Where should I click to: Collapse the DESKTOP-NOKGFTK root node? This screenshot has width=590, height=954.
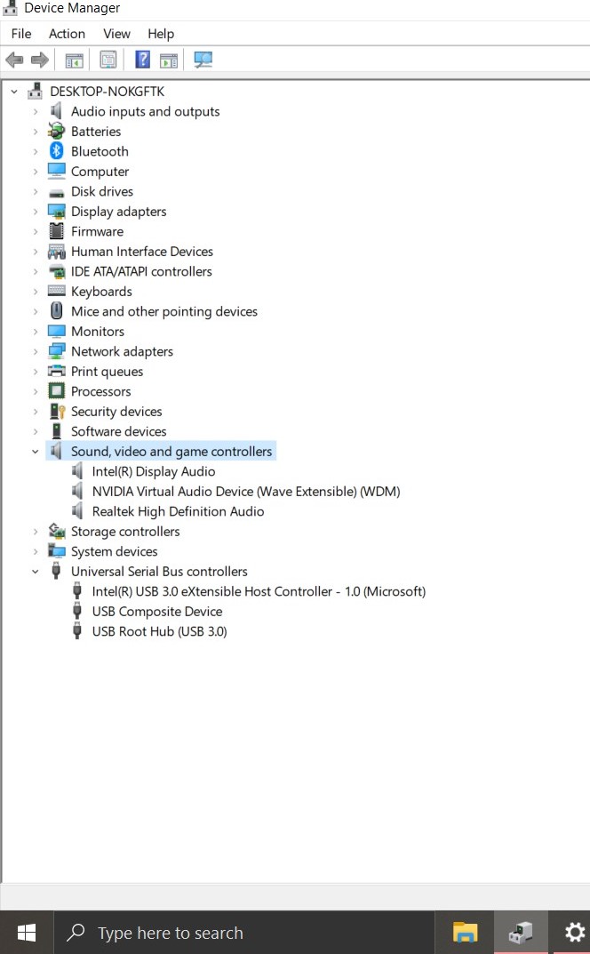[14, 92]
